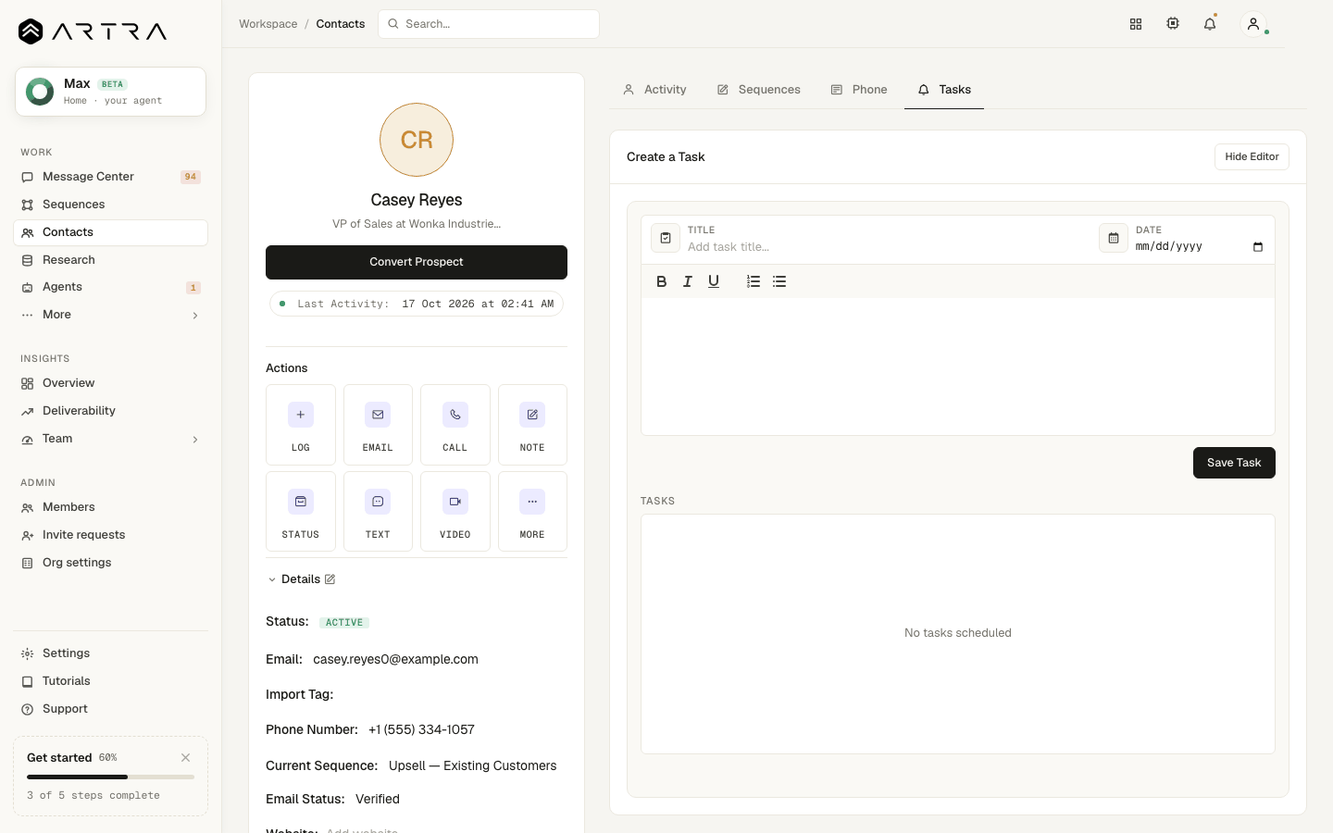Expand the More menu in sidebar
The height and width of the screenshot is (833, 1333).
pyautogui.click(x=194, y=316)
